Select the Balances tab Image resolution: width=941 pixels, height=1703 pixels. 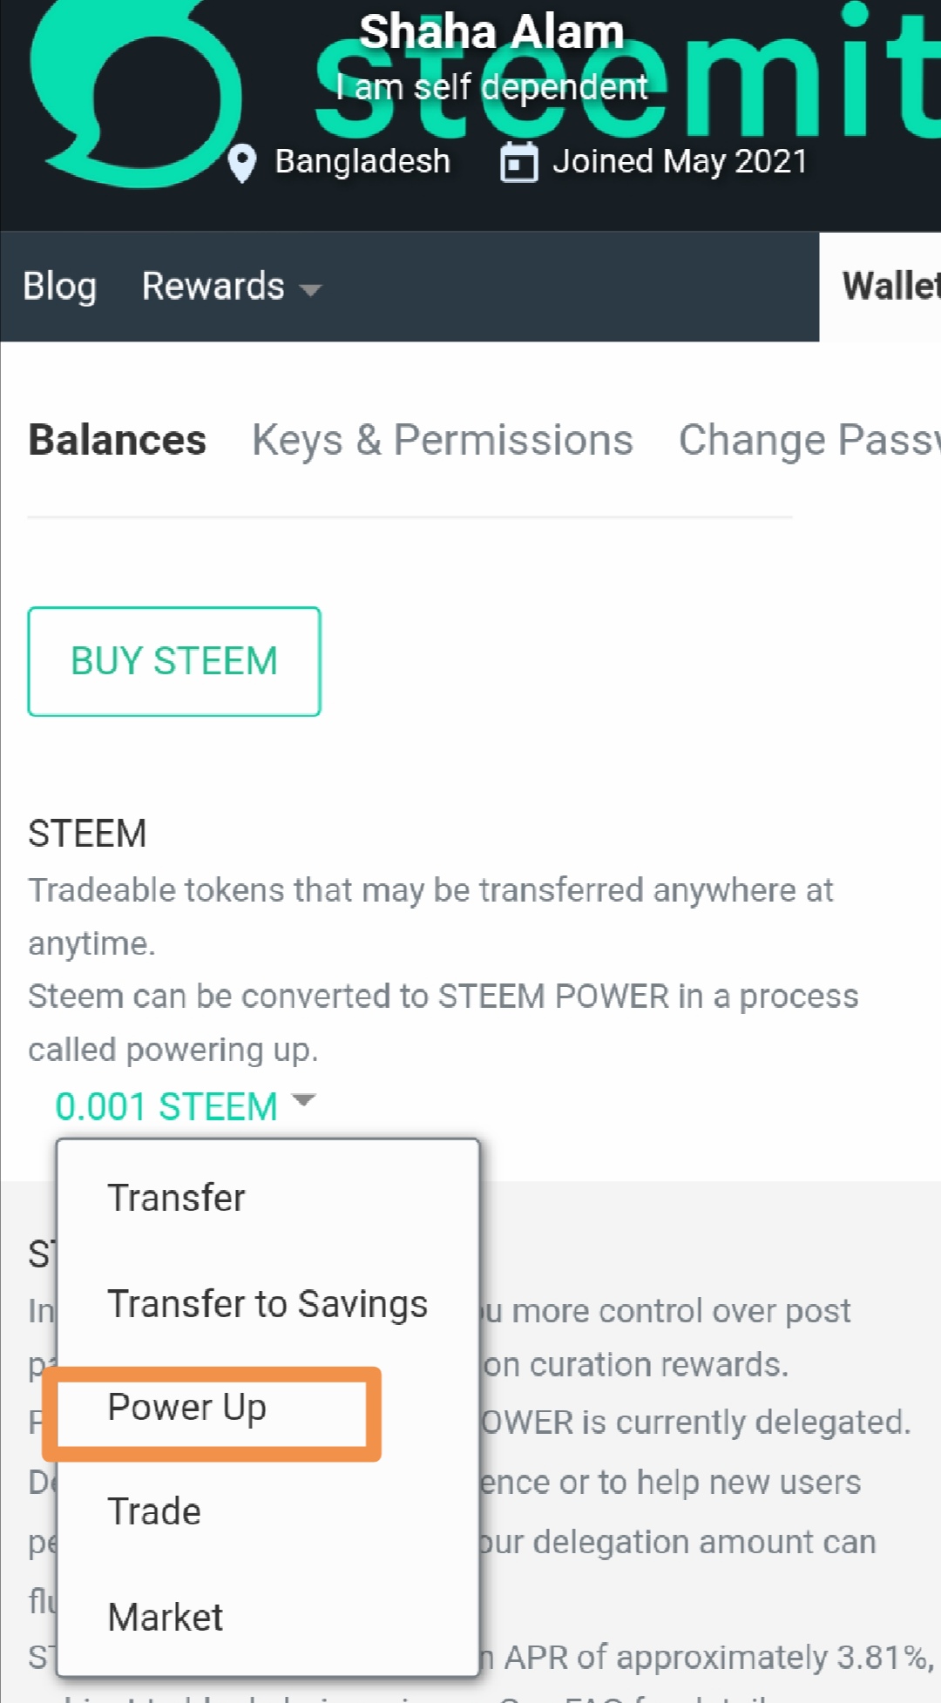coord(117,440)
